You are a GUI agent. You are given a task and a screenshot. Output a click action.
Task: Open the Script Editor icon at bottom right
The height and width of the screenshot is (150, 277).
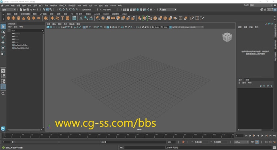(274, 148)
